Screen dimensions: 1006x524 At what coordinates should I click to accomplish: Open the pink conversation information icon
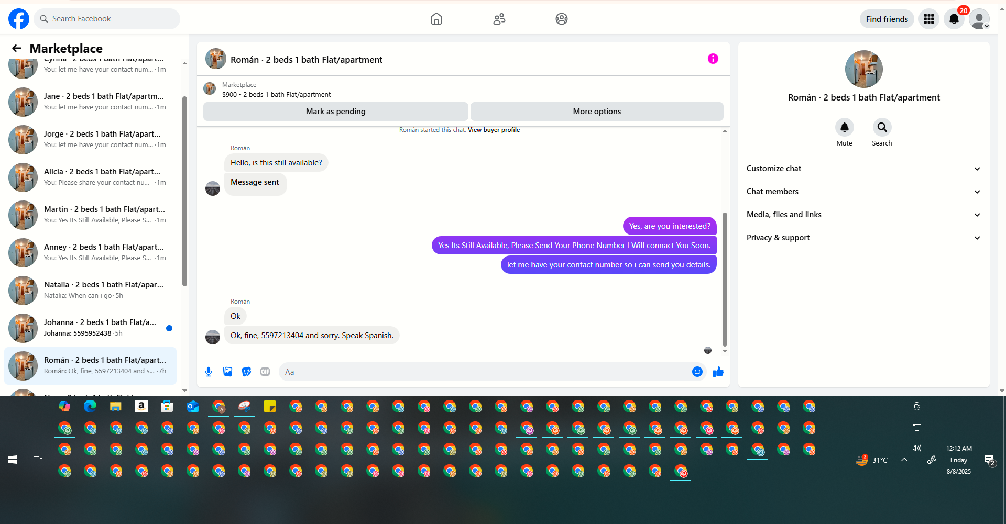click(713, 59)
